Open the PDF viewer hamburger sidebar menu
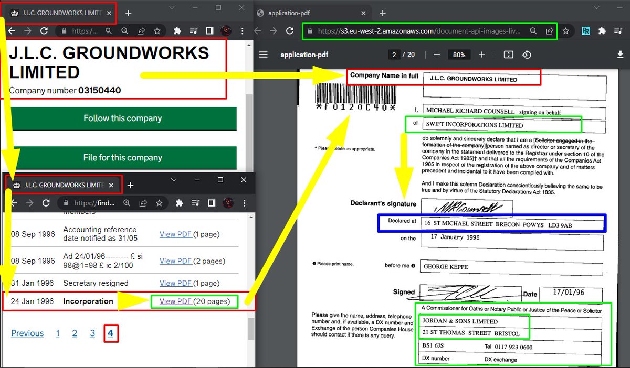 click(x=264, y=55)
